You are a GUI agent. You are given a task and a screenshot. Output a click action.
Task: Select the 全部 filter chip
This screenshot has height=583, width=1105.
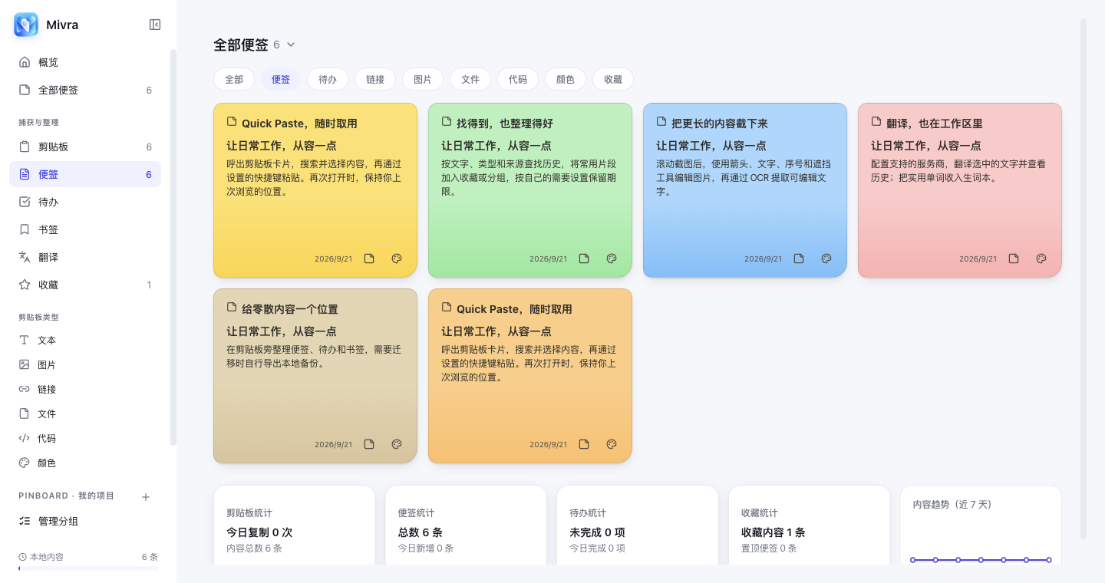pyautogui.click(x=234, y=79)
